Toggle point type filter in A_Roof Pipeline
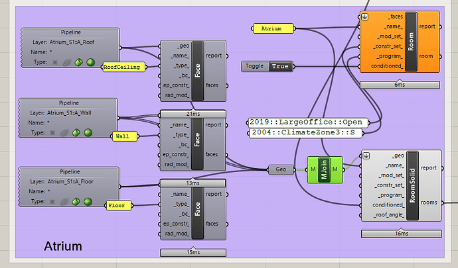The height and width of the screenshot is (268, 458). (x=55, y=62)
